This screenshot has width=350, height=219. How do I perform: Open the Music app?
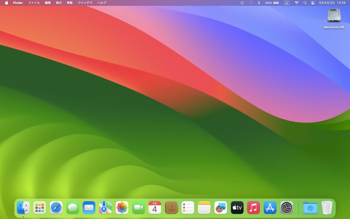click(x=254, y=208)
